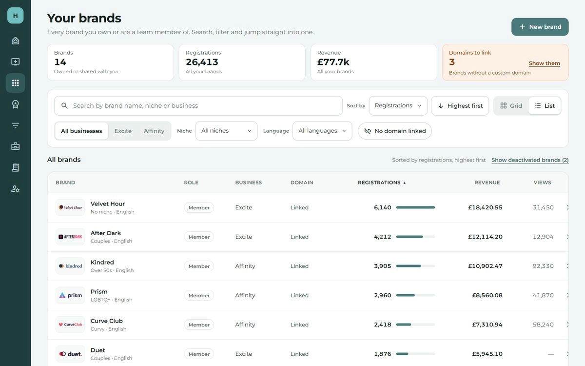Open the All niches dropdown
Viewport: 585px width, 366px height.
coord(226,131)
